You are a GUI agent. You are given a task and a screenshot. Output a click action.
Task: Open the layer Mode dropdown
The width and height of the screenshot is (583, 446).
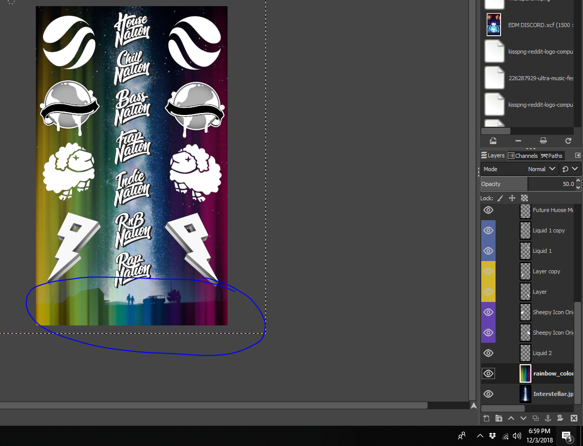tap(520, 169)
